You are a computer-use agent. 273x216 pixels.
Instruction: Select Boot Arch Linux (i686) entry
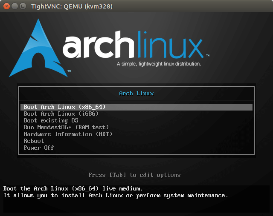point(61,114)
